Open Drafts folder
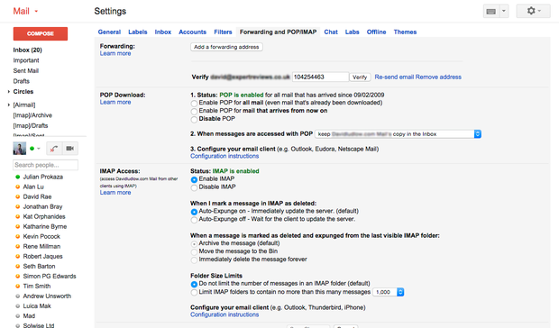The height and width of the screenshot is (328, 559). pyautogui.click(x=21, y=81)
